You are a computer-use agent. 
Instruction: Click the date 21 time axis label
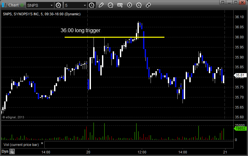click(225, 152)
